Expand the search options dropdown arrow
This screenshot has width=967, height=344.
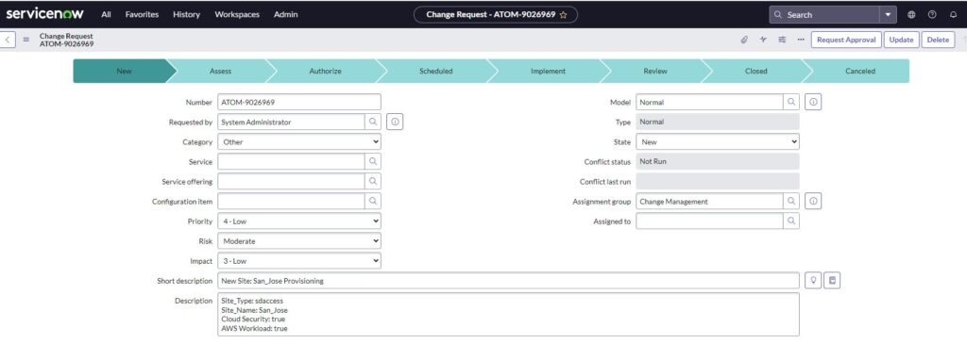[x=888, y=15]
